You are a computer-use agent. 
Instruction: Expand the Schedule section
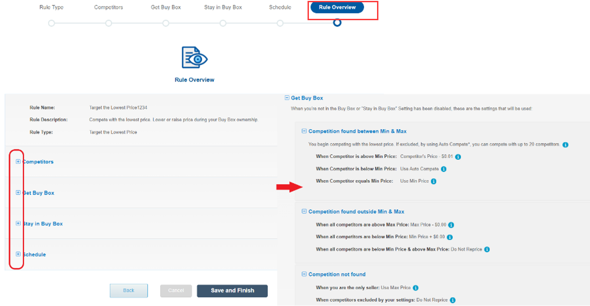[18, 254]
